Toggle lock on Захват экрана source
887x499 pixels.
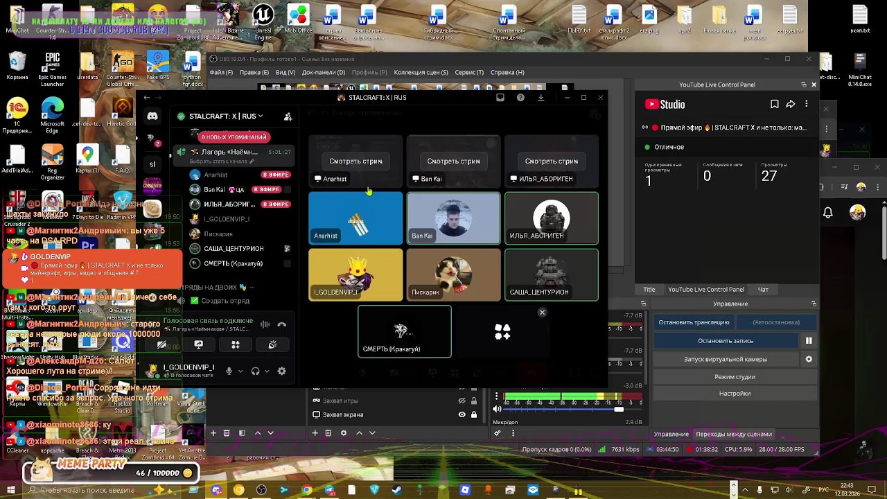474,414
